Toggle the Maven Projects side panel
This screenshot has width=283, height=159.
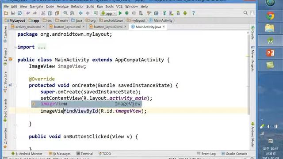point(252,59)
